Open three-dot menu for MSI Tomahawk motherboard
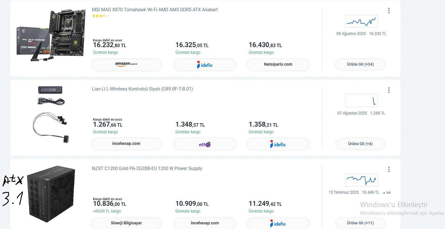 (389, 11)
